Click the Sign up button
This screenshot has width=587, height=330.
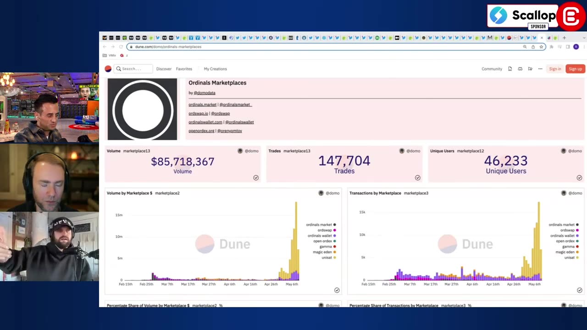pos(575,69)
